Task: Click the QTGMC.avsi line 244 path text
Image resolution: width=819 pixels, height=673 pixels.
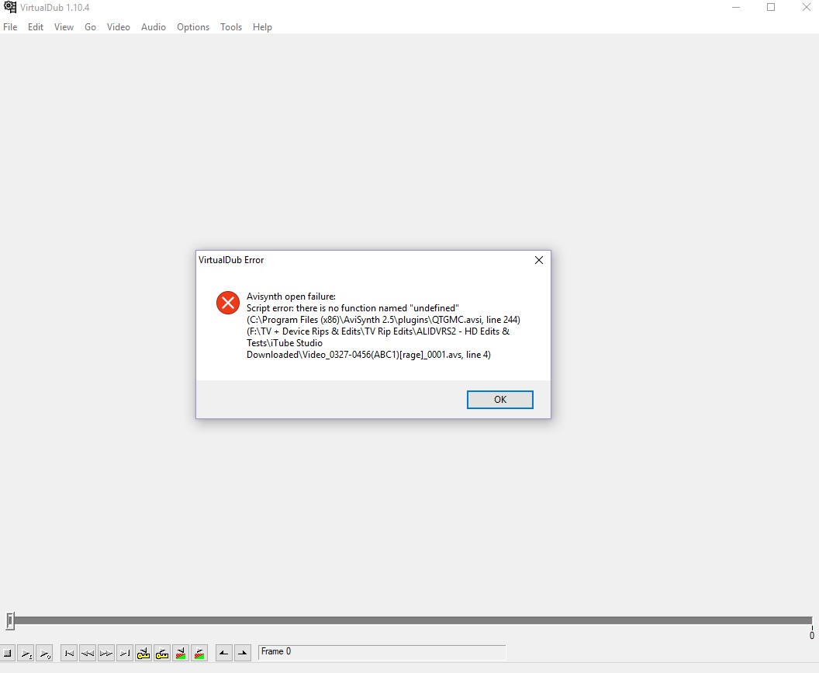Action: click(x=383, y=320)
